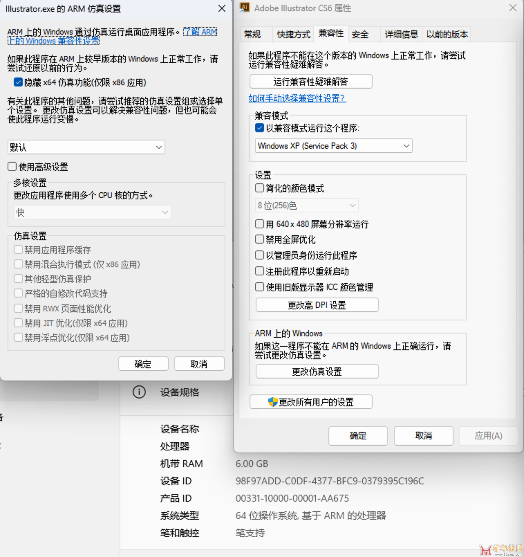Viewport: 524px width, 557px height.
Task: Click the 笔和触控 label
Action: (179, 533)
